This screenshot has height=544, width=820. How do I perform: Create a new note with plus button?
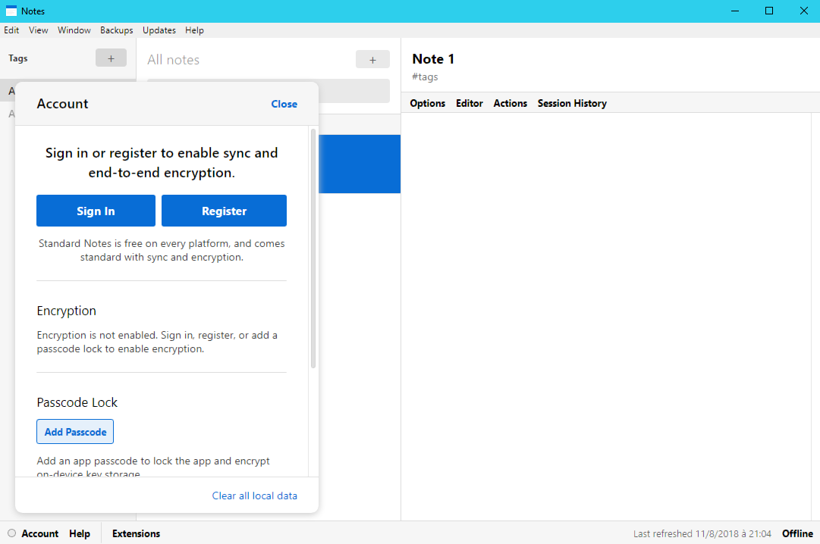pyautogui.click(x=372, y=60)
